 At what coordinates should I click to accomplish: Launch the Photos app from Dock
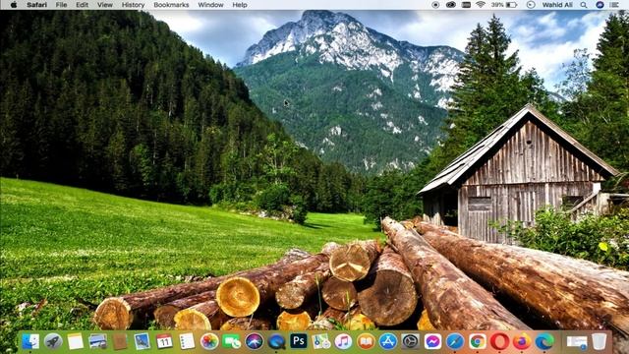209,341
